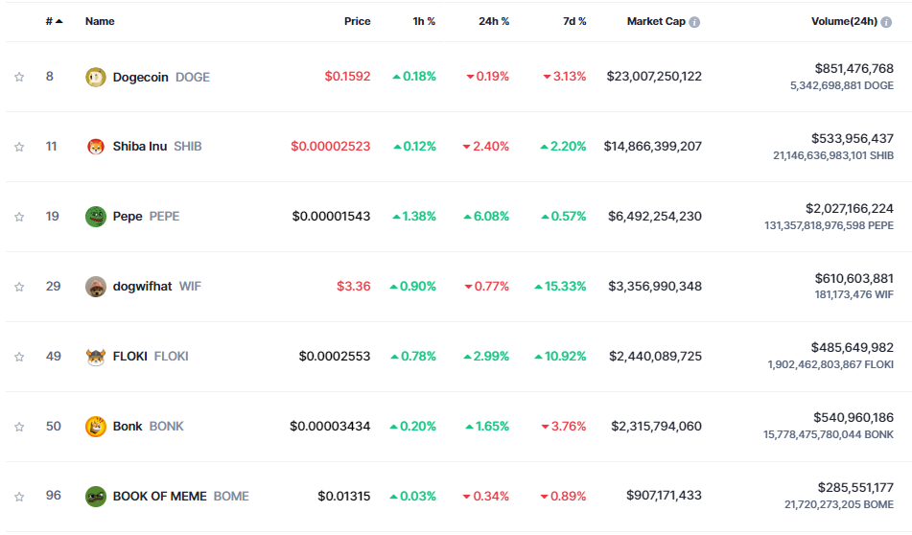Open the dogwifhat WIF name link
The height and width of the screenshot is (535, 912).
[142, 287]
